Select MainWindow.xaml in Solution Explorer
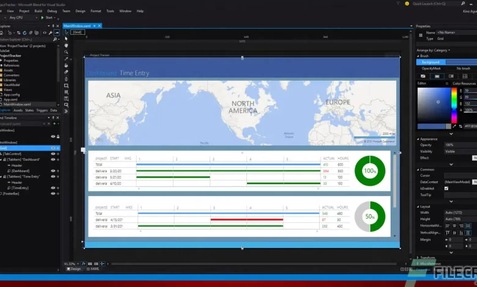Viewport: 477px width, 287px height. [17, 104]
